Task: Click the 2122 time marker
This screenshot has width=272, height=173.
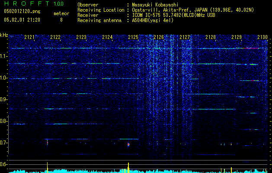Action: [55, 37]
